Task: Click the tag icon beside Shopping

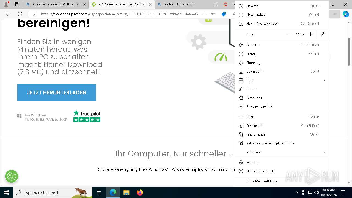Action: point(241,63)
